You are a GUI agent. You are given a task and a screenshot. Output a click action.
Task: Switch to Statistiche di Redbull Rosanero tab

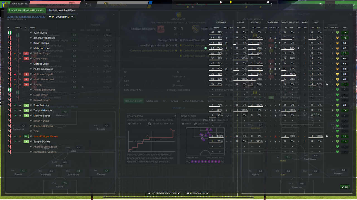pyautogui.click(x=26, y=11)
